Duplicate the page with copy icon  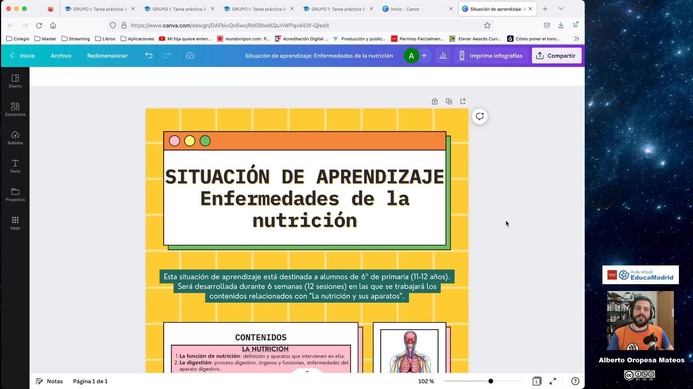point(449,102)
